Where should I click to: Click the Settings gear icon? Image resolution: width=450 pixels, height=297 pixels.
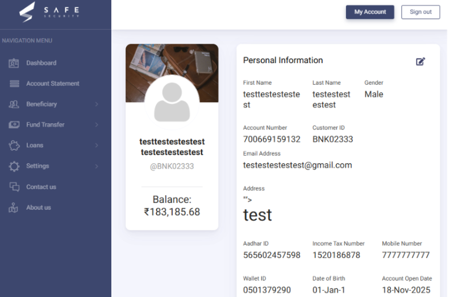(x=14, y=166)
